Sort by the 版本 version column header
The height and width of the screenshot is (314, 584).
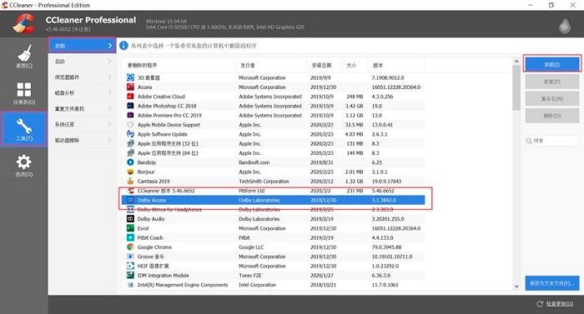tap(396, 65)
